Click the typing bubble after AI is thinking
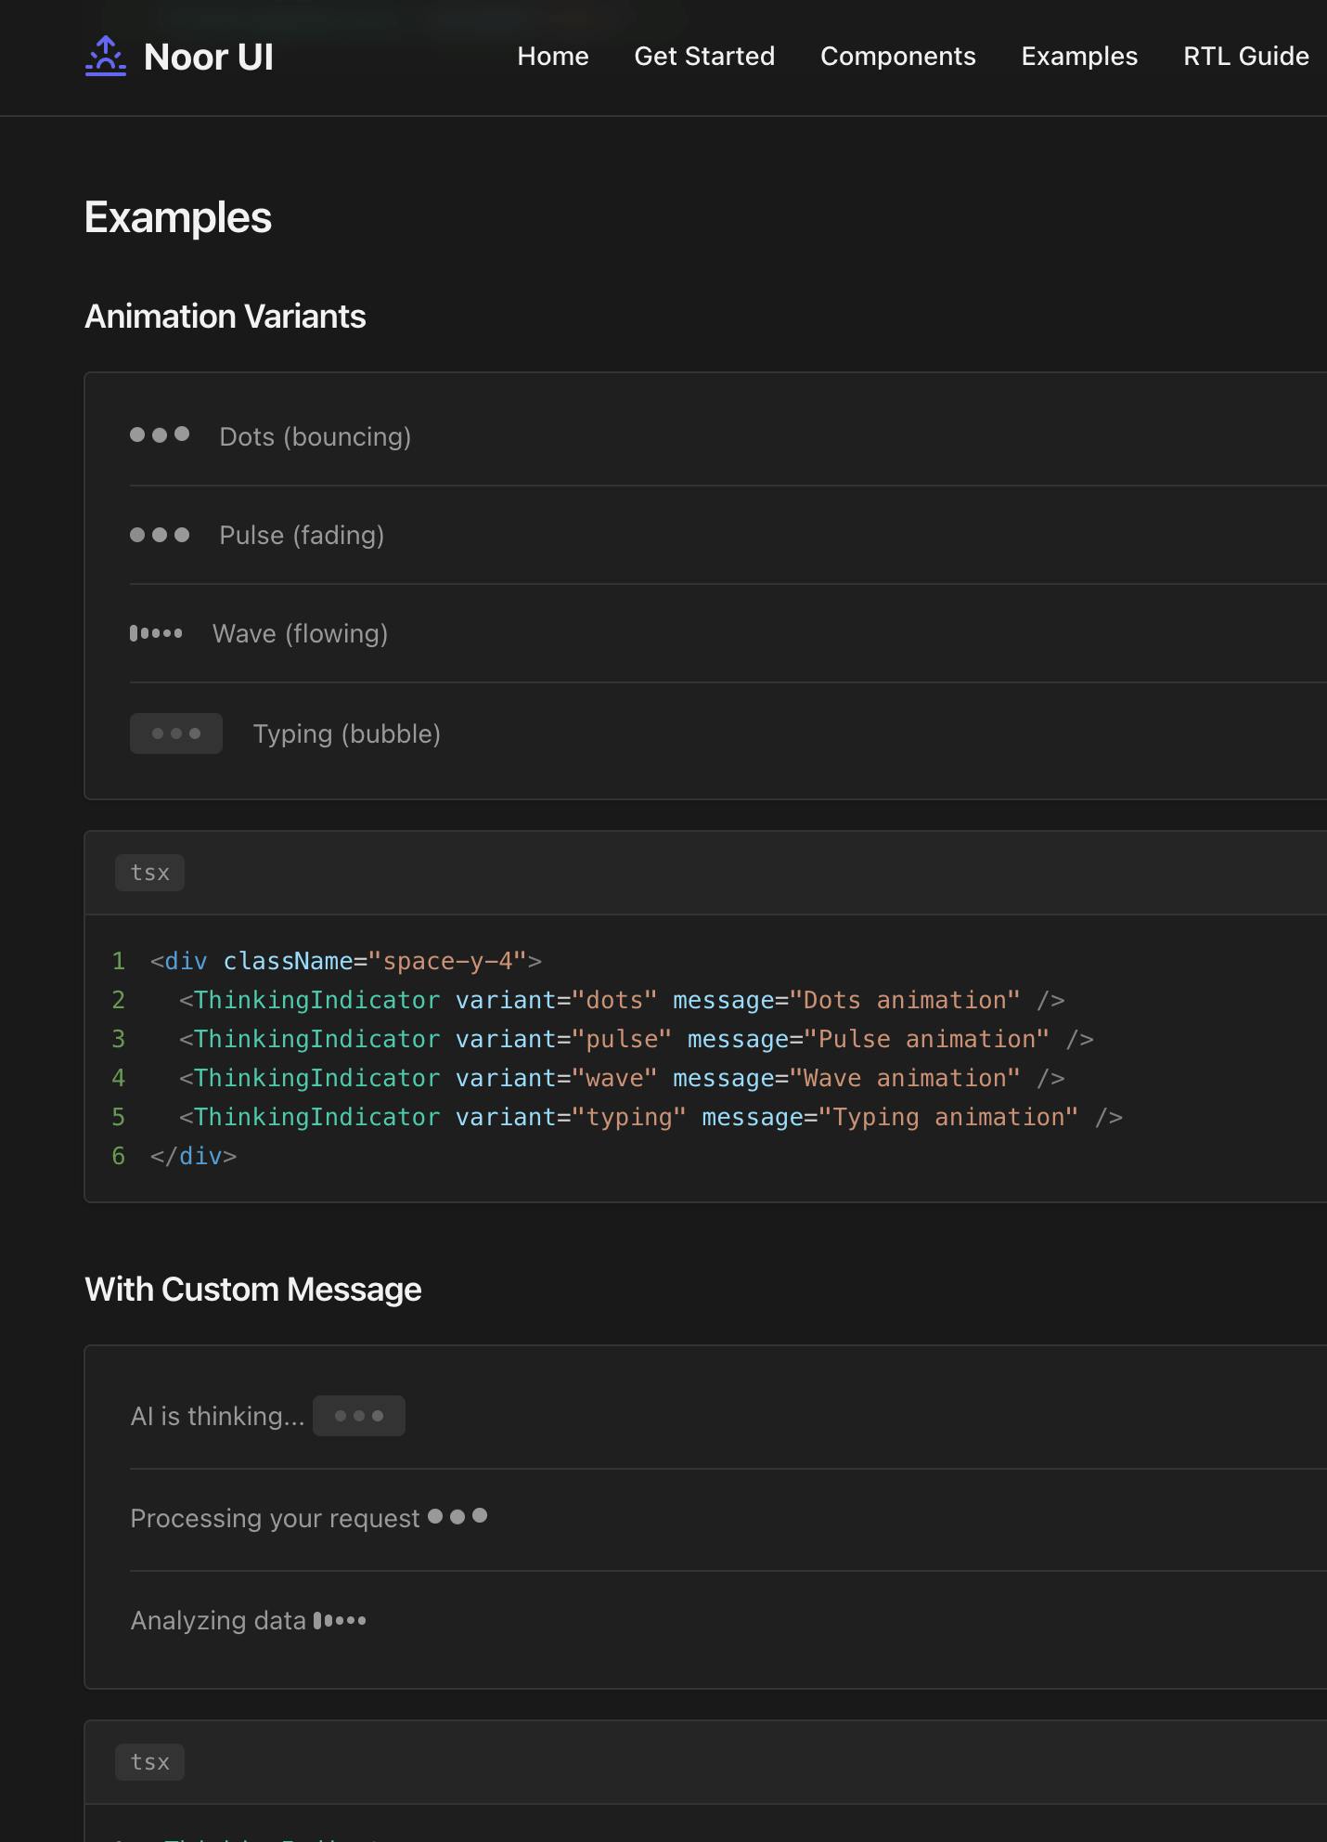 (x=359, y=1416)
